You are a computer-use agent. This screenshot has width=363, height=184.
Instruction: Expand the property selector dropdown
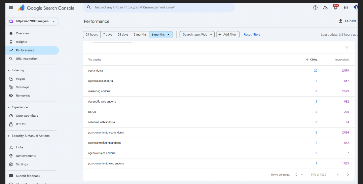point(32,21)
